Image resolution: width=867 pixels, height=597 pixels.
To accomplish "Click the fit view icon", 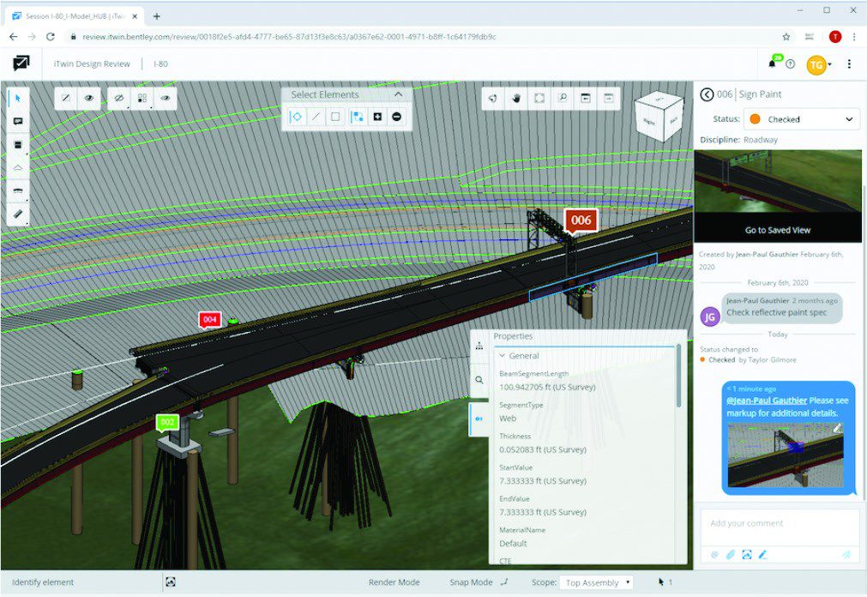I will 539,99.
